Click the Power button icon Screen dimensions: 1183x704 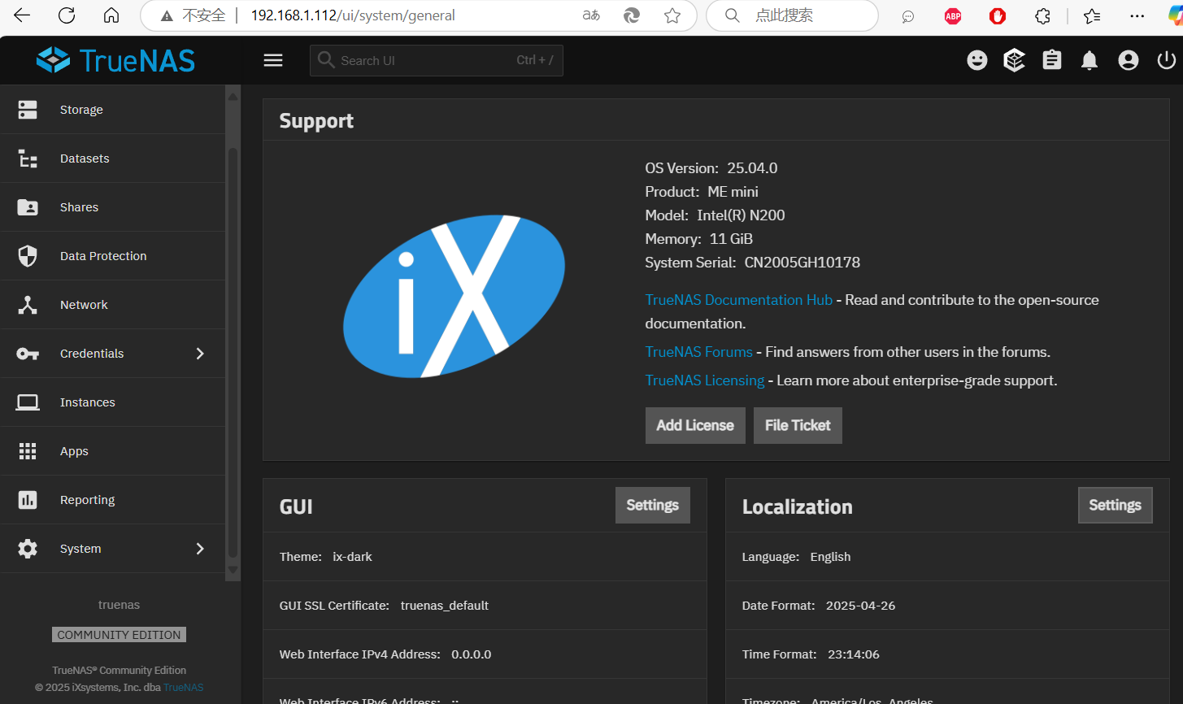click(x=1166, y=61)
